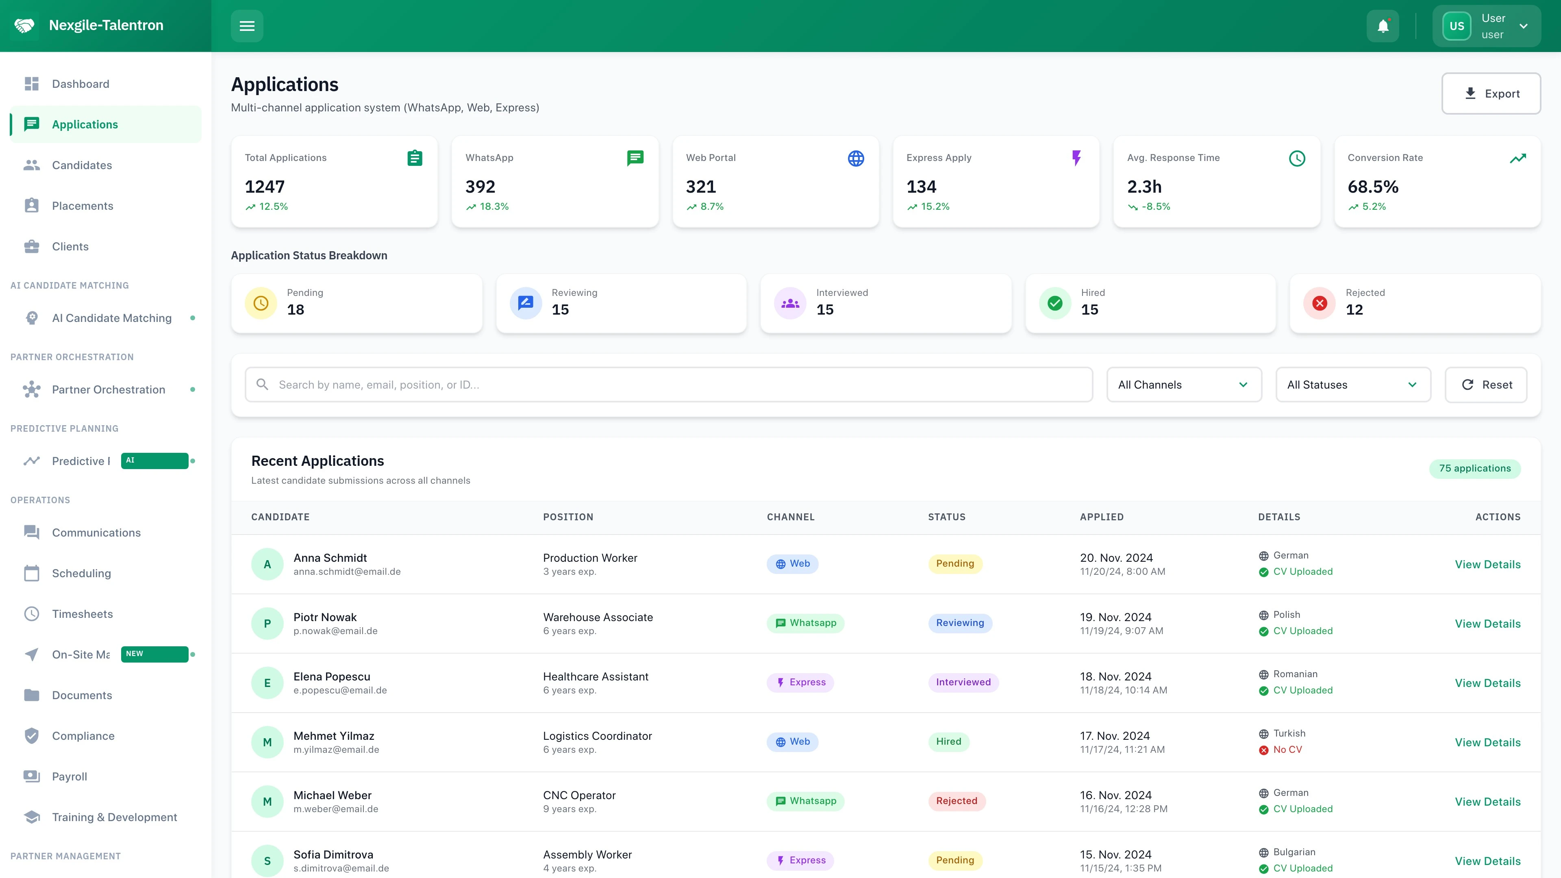Image resolution: width=1561 pixels, height=878 pixels.
Task: Select the AI Candidate Matching sidebar icon
Action: 32,317
